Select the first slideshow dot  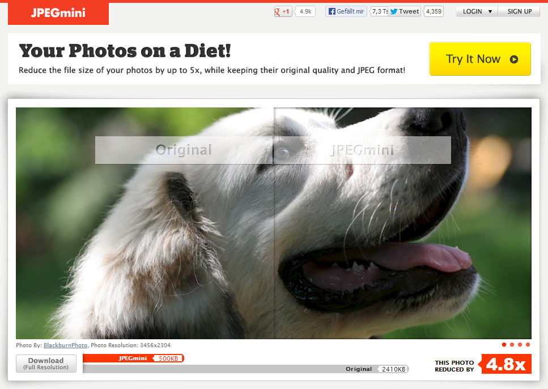(504, 345)
